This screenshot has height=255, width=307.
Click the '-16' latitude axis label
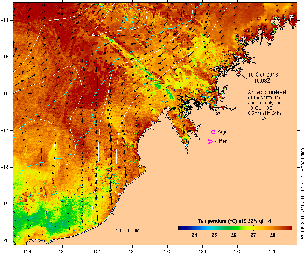[5, 94]
